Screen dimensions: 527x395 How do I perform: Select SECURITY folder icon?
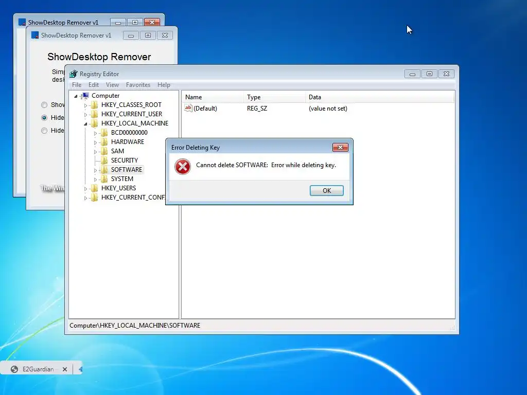pyautogui.click(x=104, y=160)
